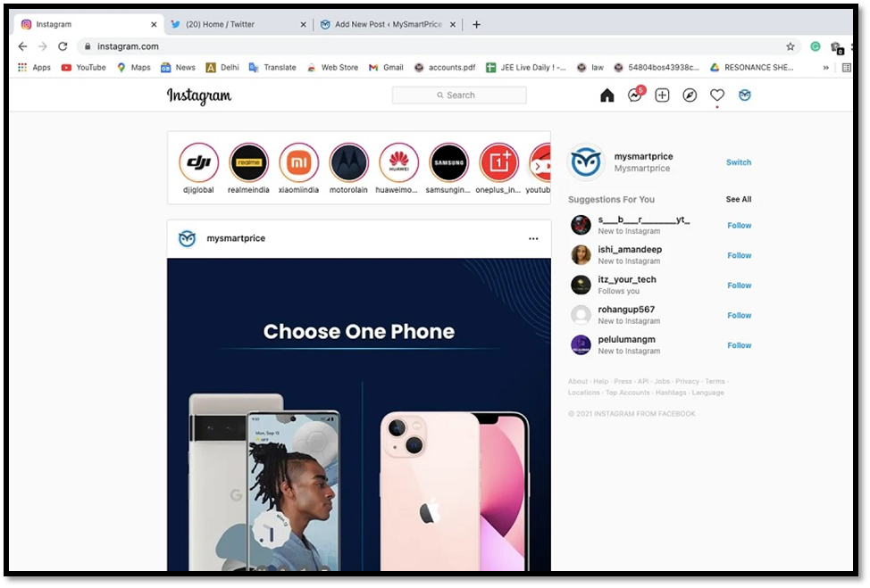Image resolution: width=870 pixels, height=588 pixels.
Task: Expand suggestions with See All
Action: 738,200
